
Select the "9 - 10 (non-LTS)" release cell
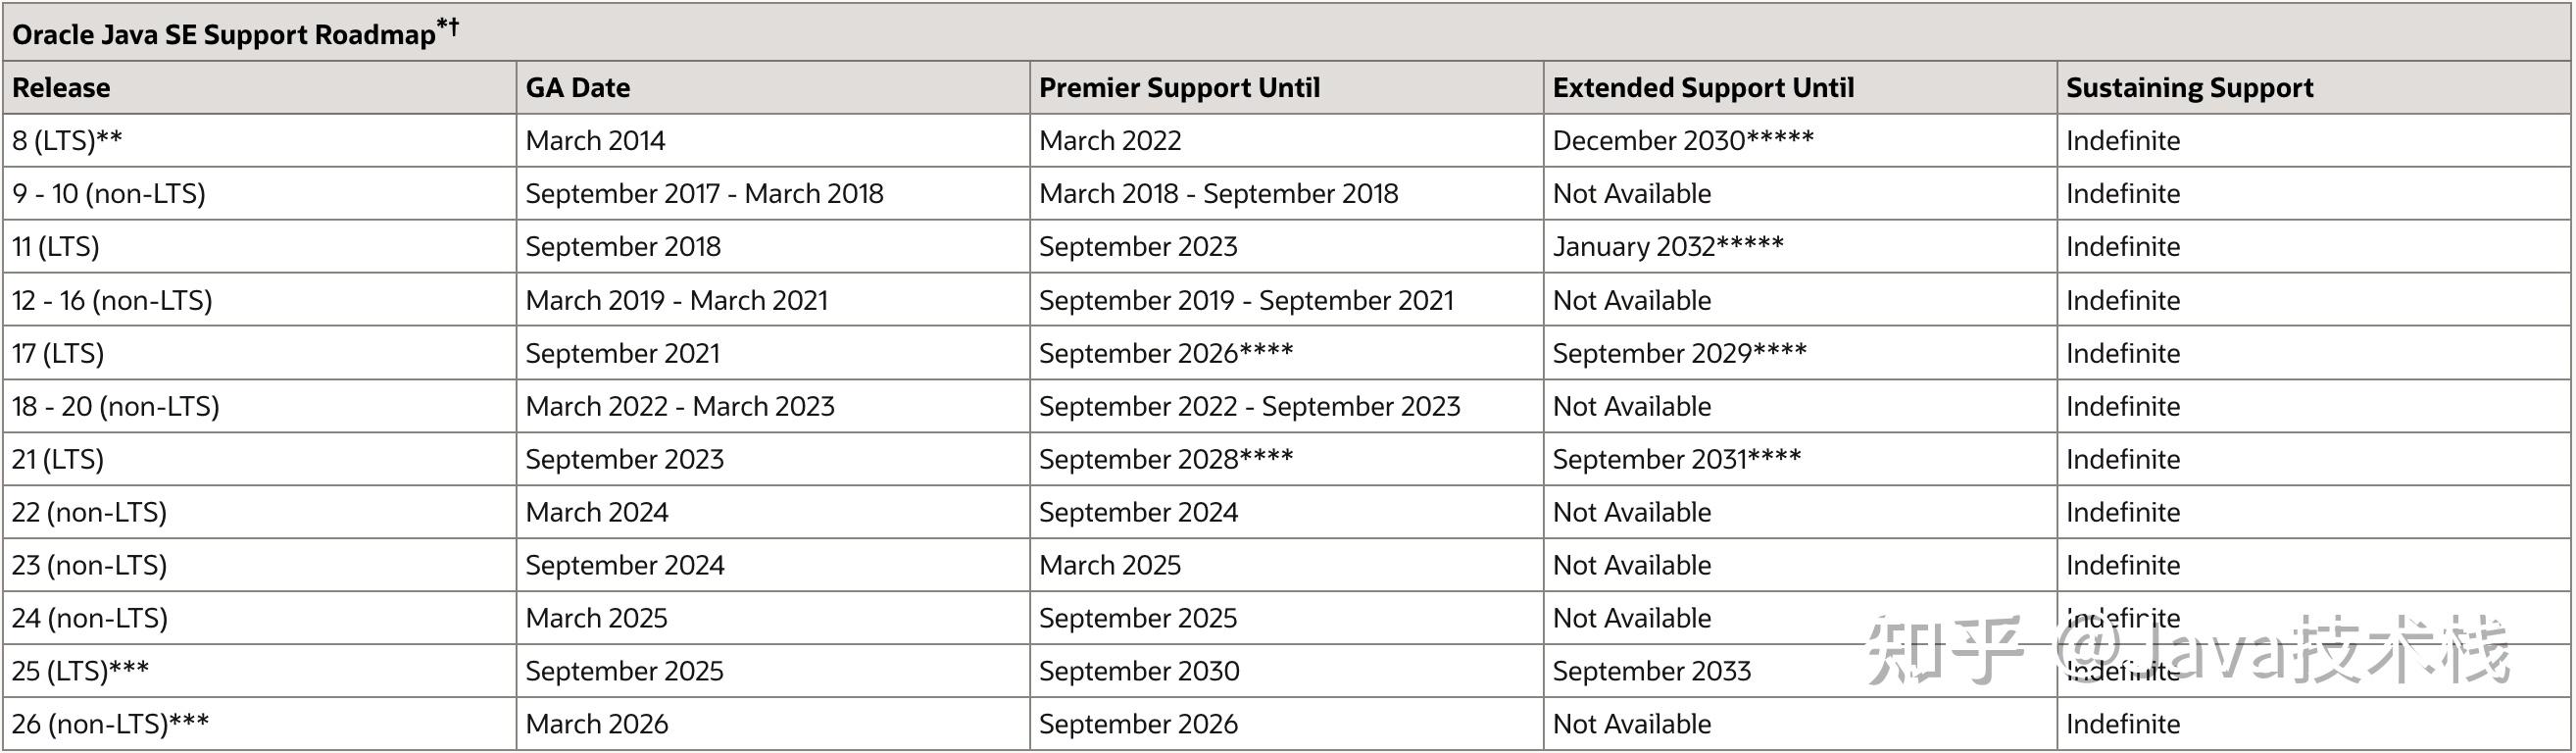[108, 194]
